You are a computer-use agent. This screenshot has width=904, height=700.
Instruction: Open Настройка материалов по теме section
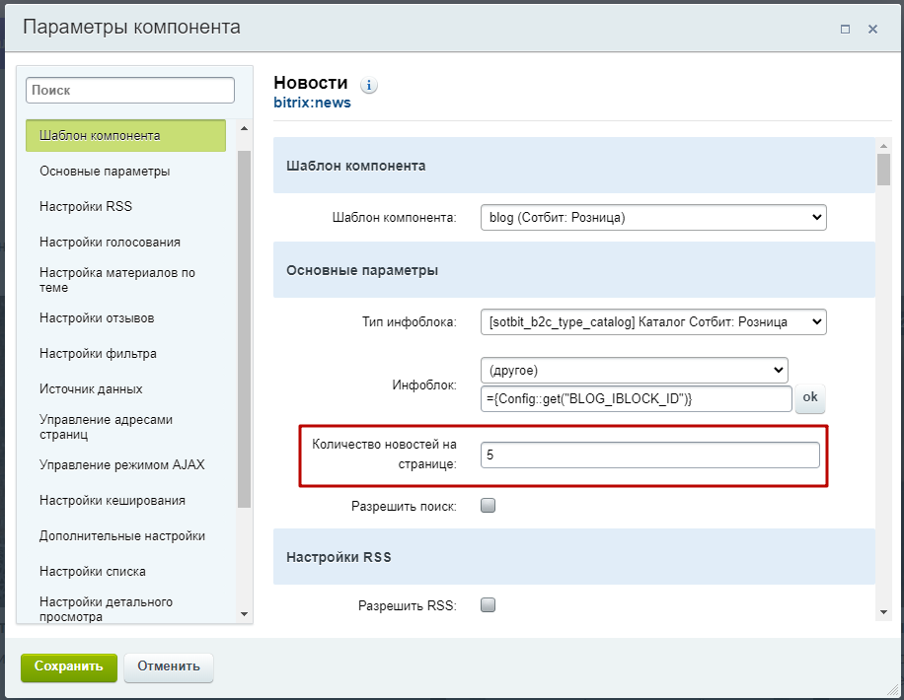tap(117, 280)
